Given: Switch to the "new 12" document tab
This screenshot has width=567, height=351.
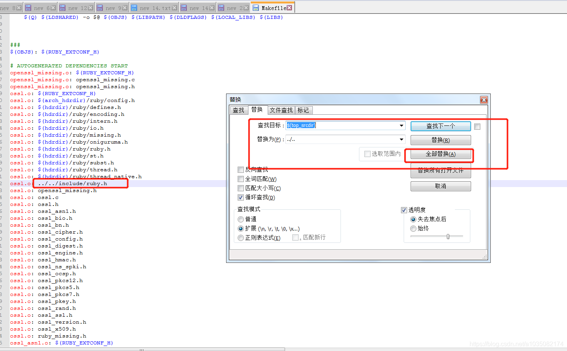Looking at the screenshot, I should tap(76, 8).
